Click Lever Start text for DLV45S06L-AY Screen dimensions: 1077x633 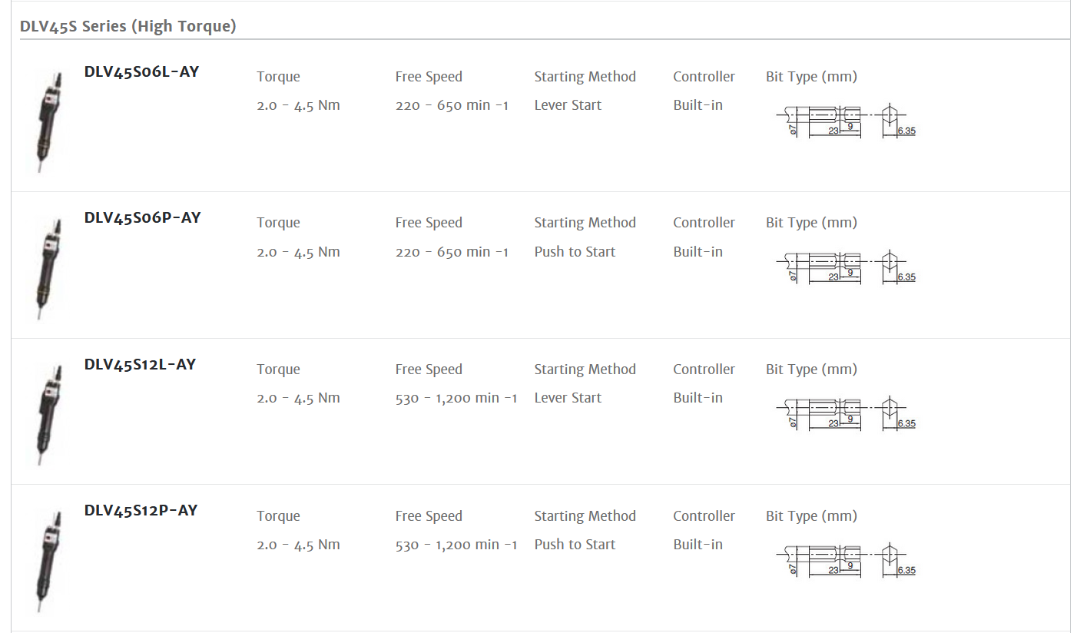[x=568, y=105]
